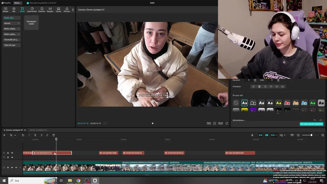327x184 pixels.
Task: Hide the top text track
Action: (x=12, y=153)
